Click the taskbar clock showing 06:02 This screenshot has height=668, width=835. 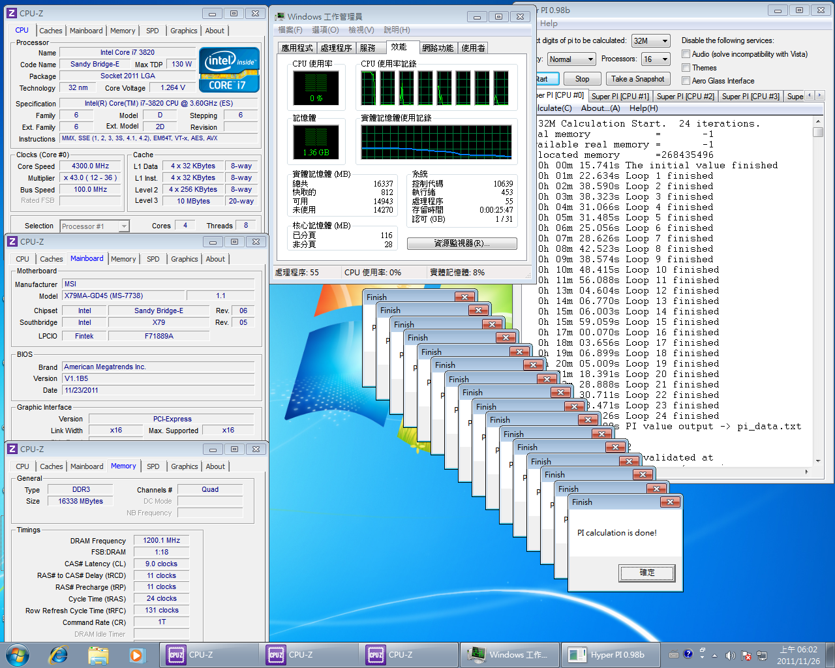pos(798,655)
